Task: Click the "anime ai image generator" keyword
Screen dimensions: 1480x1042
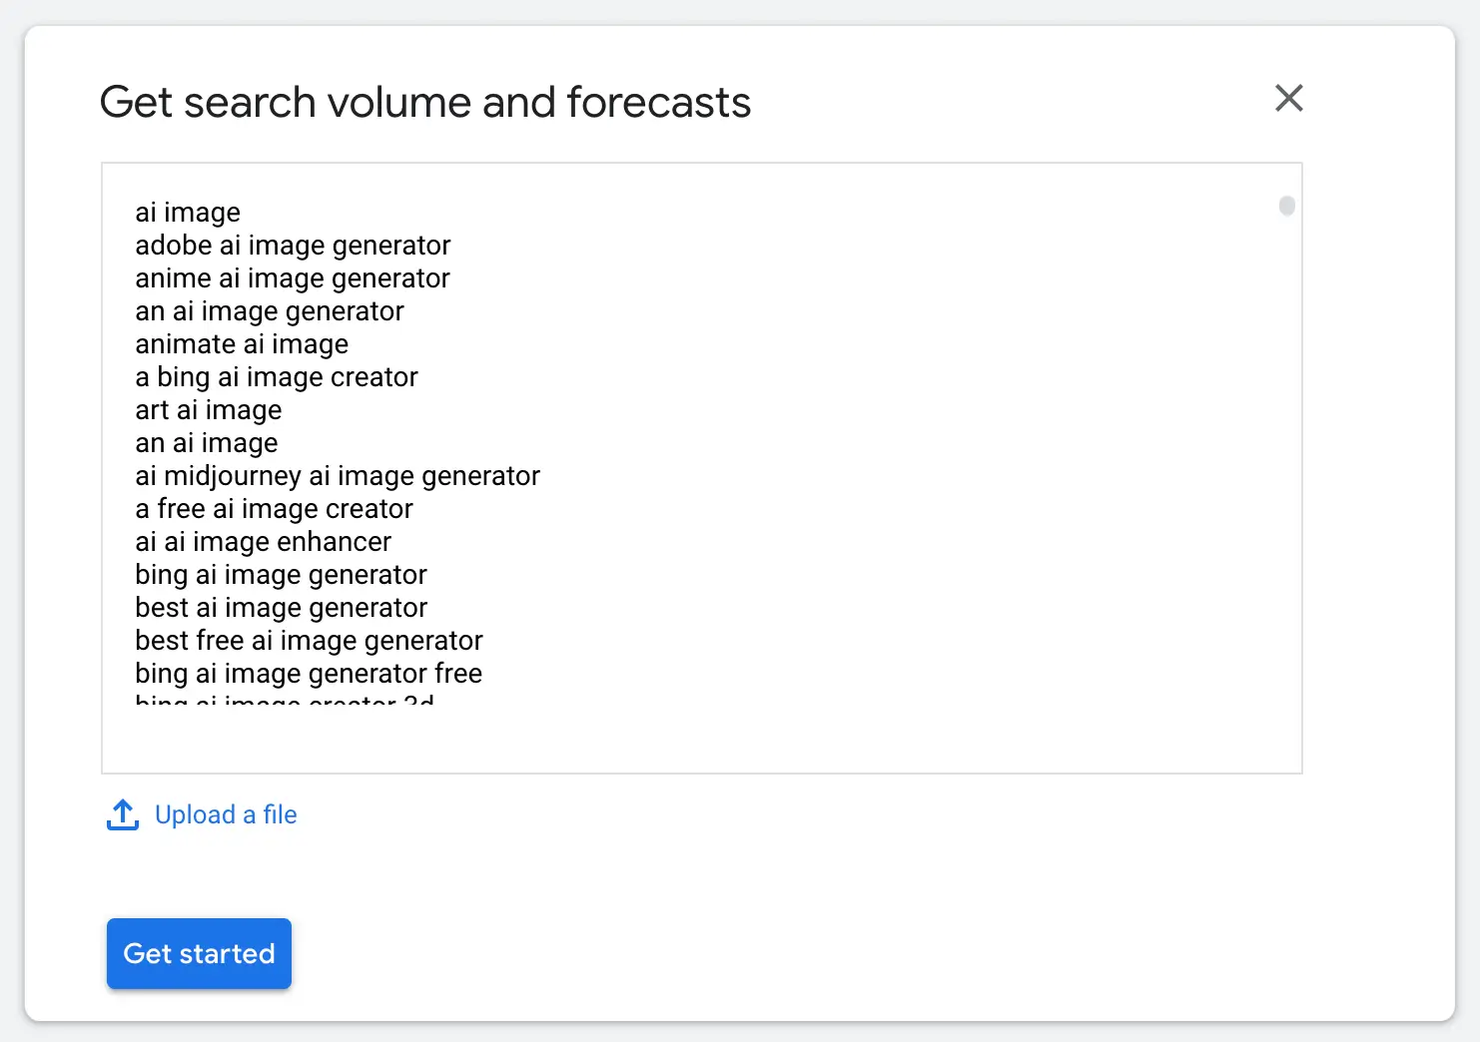Action: pos(292,277)
